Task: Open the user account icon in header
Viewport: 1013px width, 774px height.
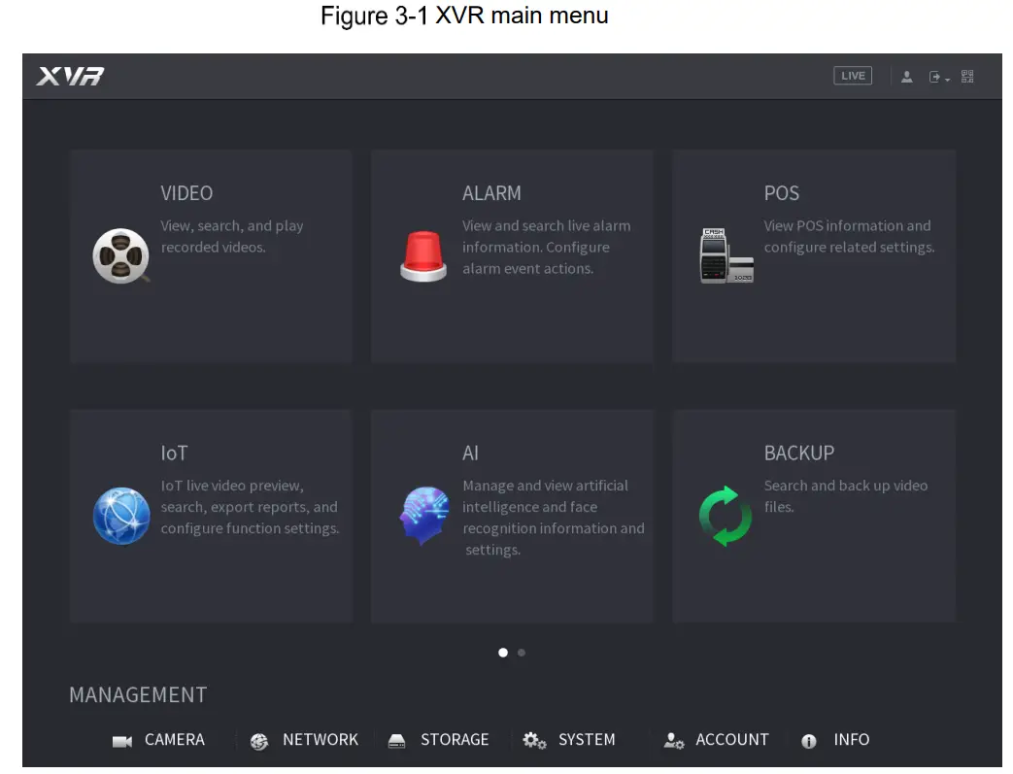Action: tap(906, 77)
